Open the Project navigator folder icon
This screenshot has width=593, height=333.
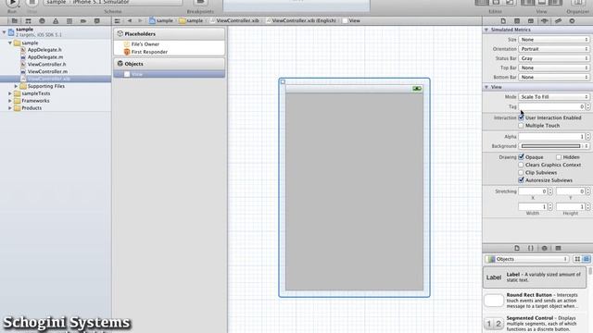15,21
